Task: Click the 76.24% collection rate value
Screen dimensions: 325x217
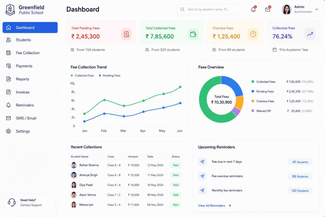Action: [x=282, y=37]
